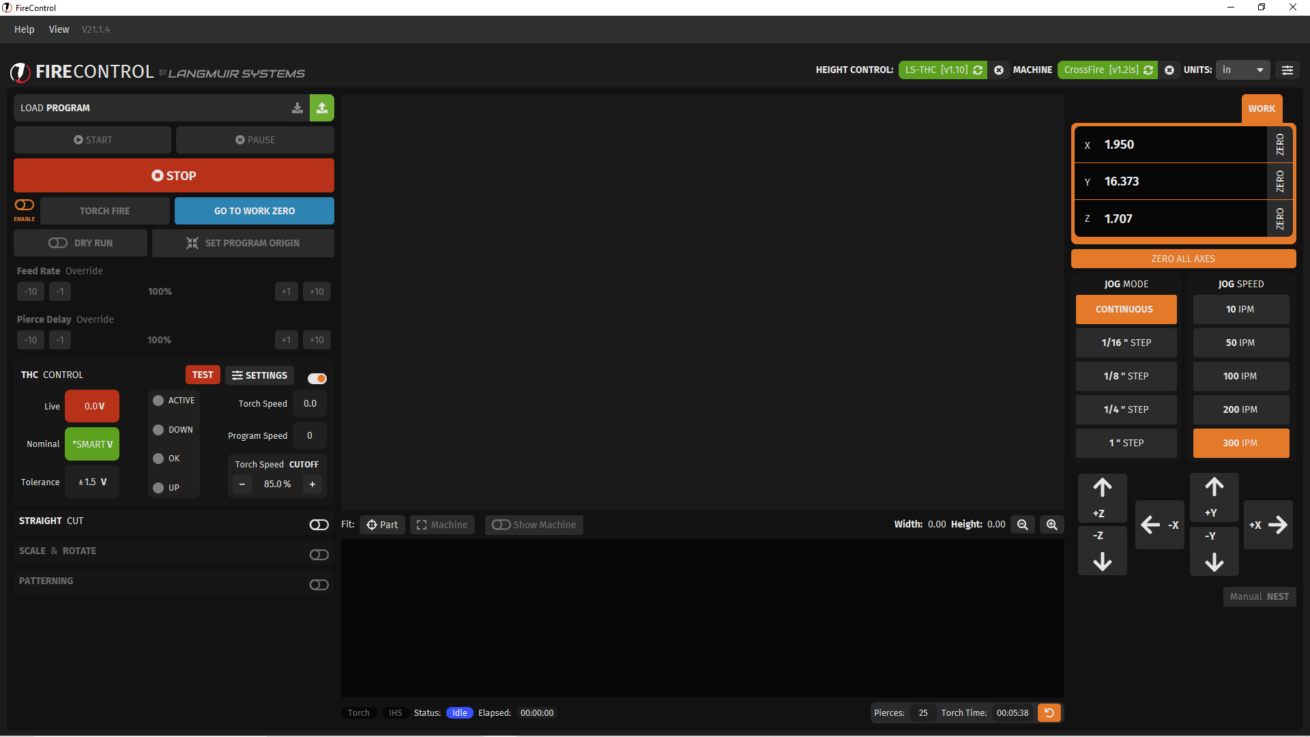Click the upload program icon
The width and height of the screenshot is (1310, 737).
pos(321,108)
